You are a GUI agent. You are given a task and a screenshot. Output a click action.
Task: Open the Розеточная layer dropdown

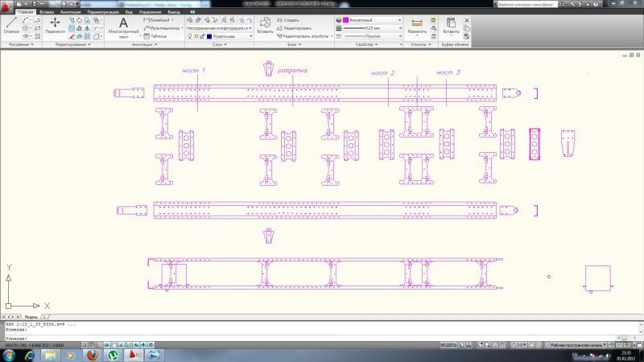(x=233, y=36)
